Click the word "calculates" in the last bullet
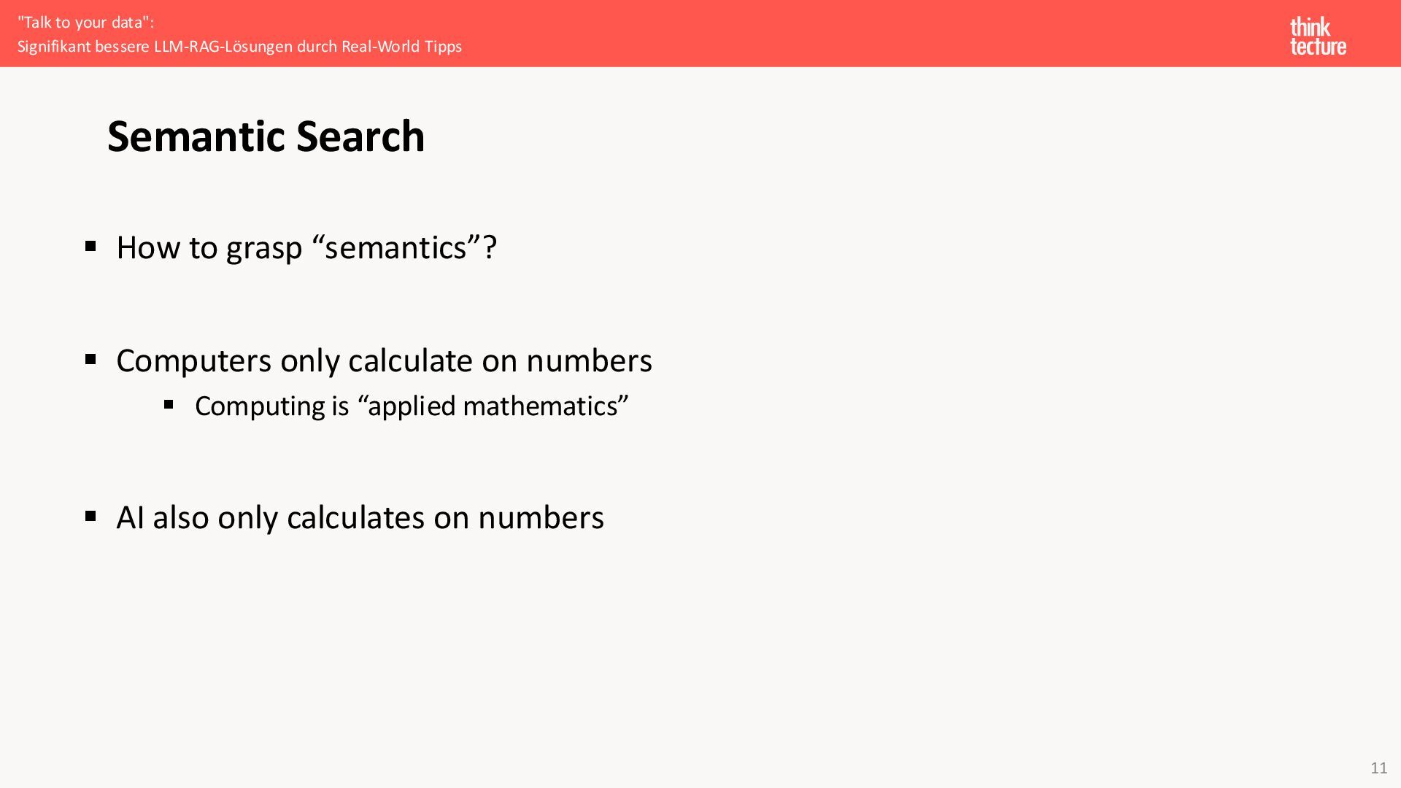Screen dimensions: 1401x788 (x=356, y=517)
